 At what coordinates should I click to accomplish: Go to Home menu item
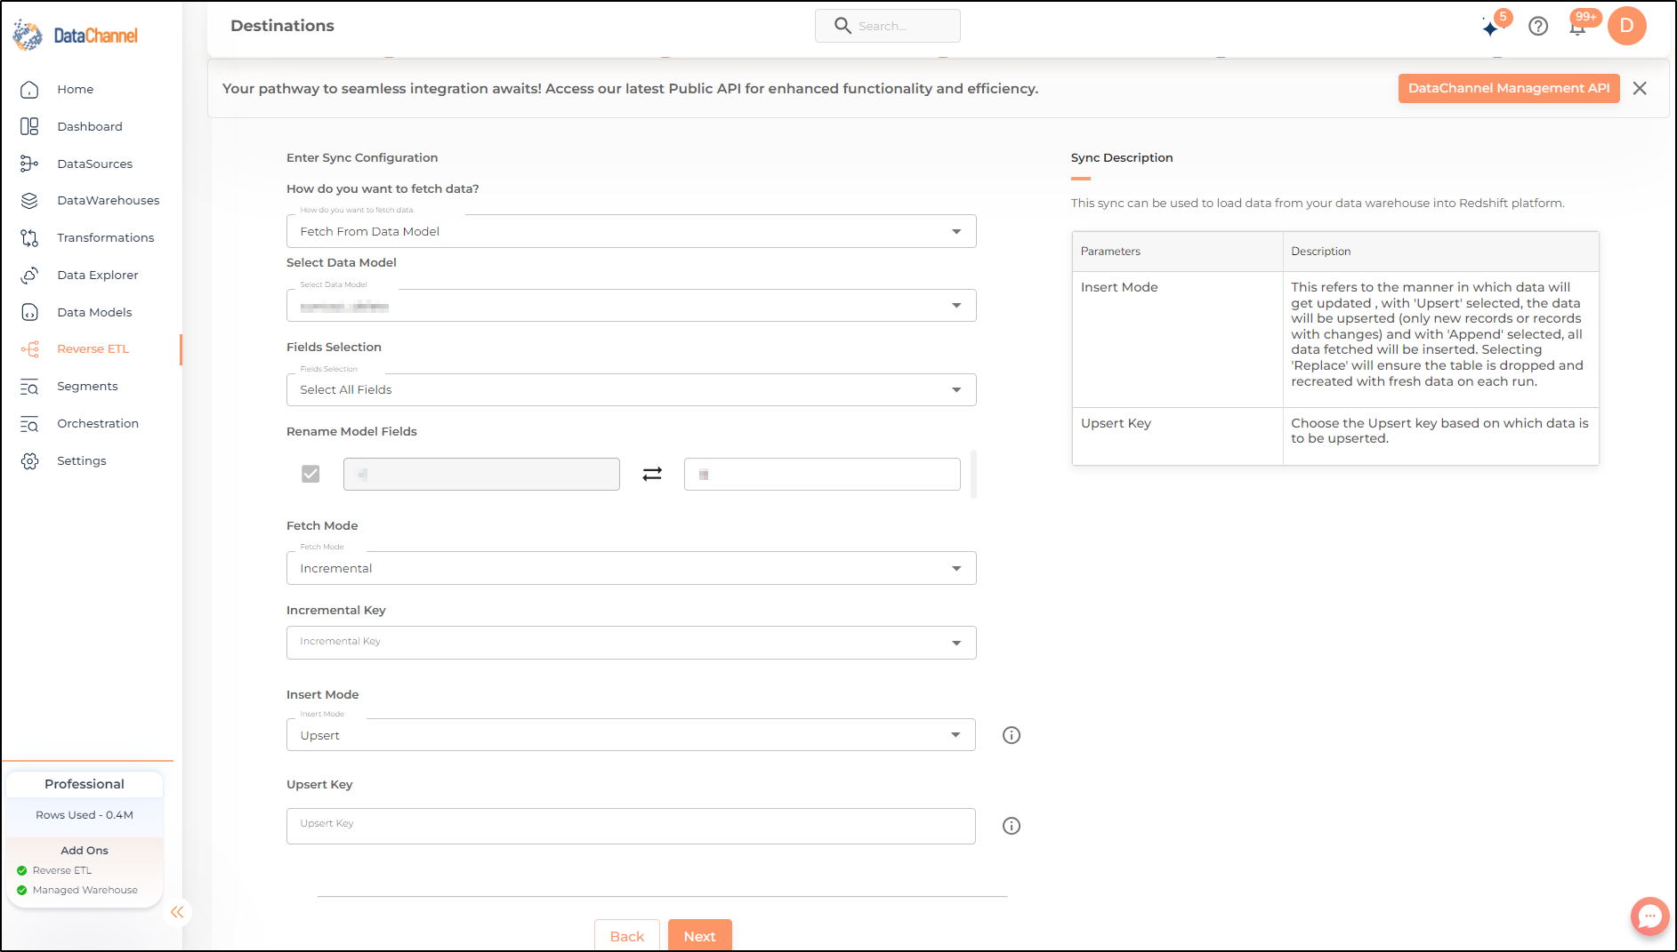click(x=76, y=90)
